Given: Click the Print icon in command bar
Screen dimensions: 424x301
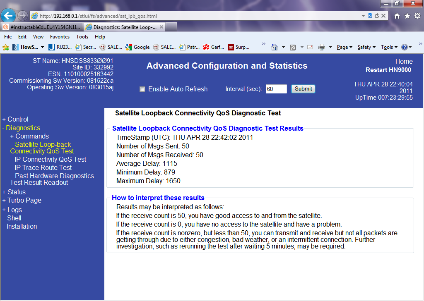Looking at the screenshot, I should coord(321,47).
